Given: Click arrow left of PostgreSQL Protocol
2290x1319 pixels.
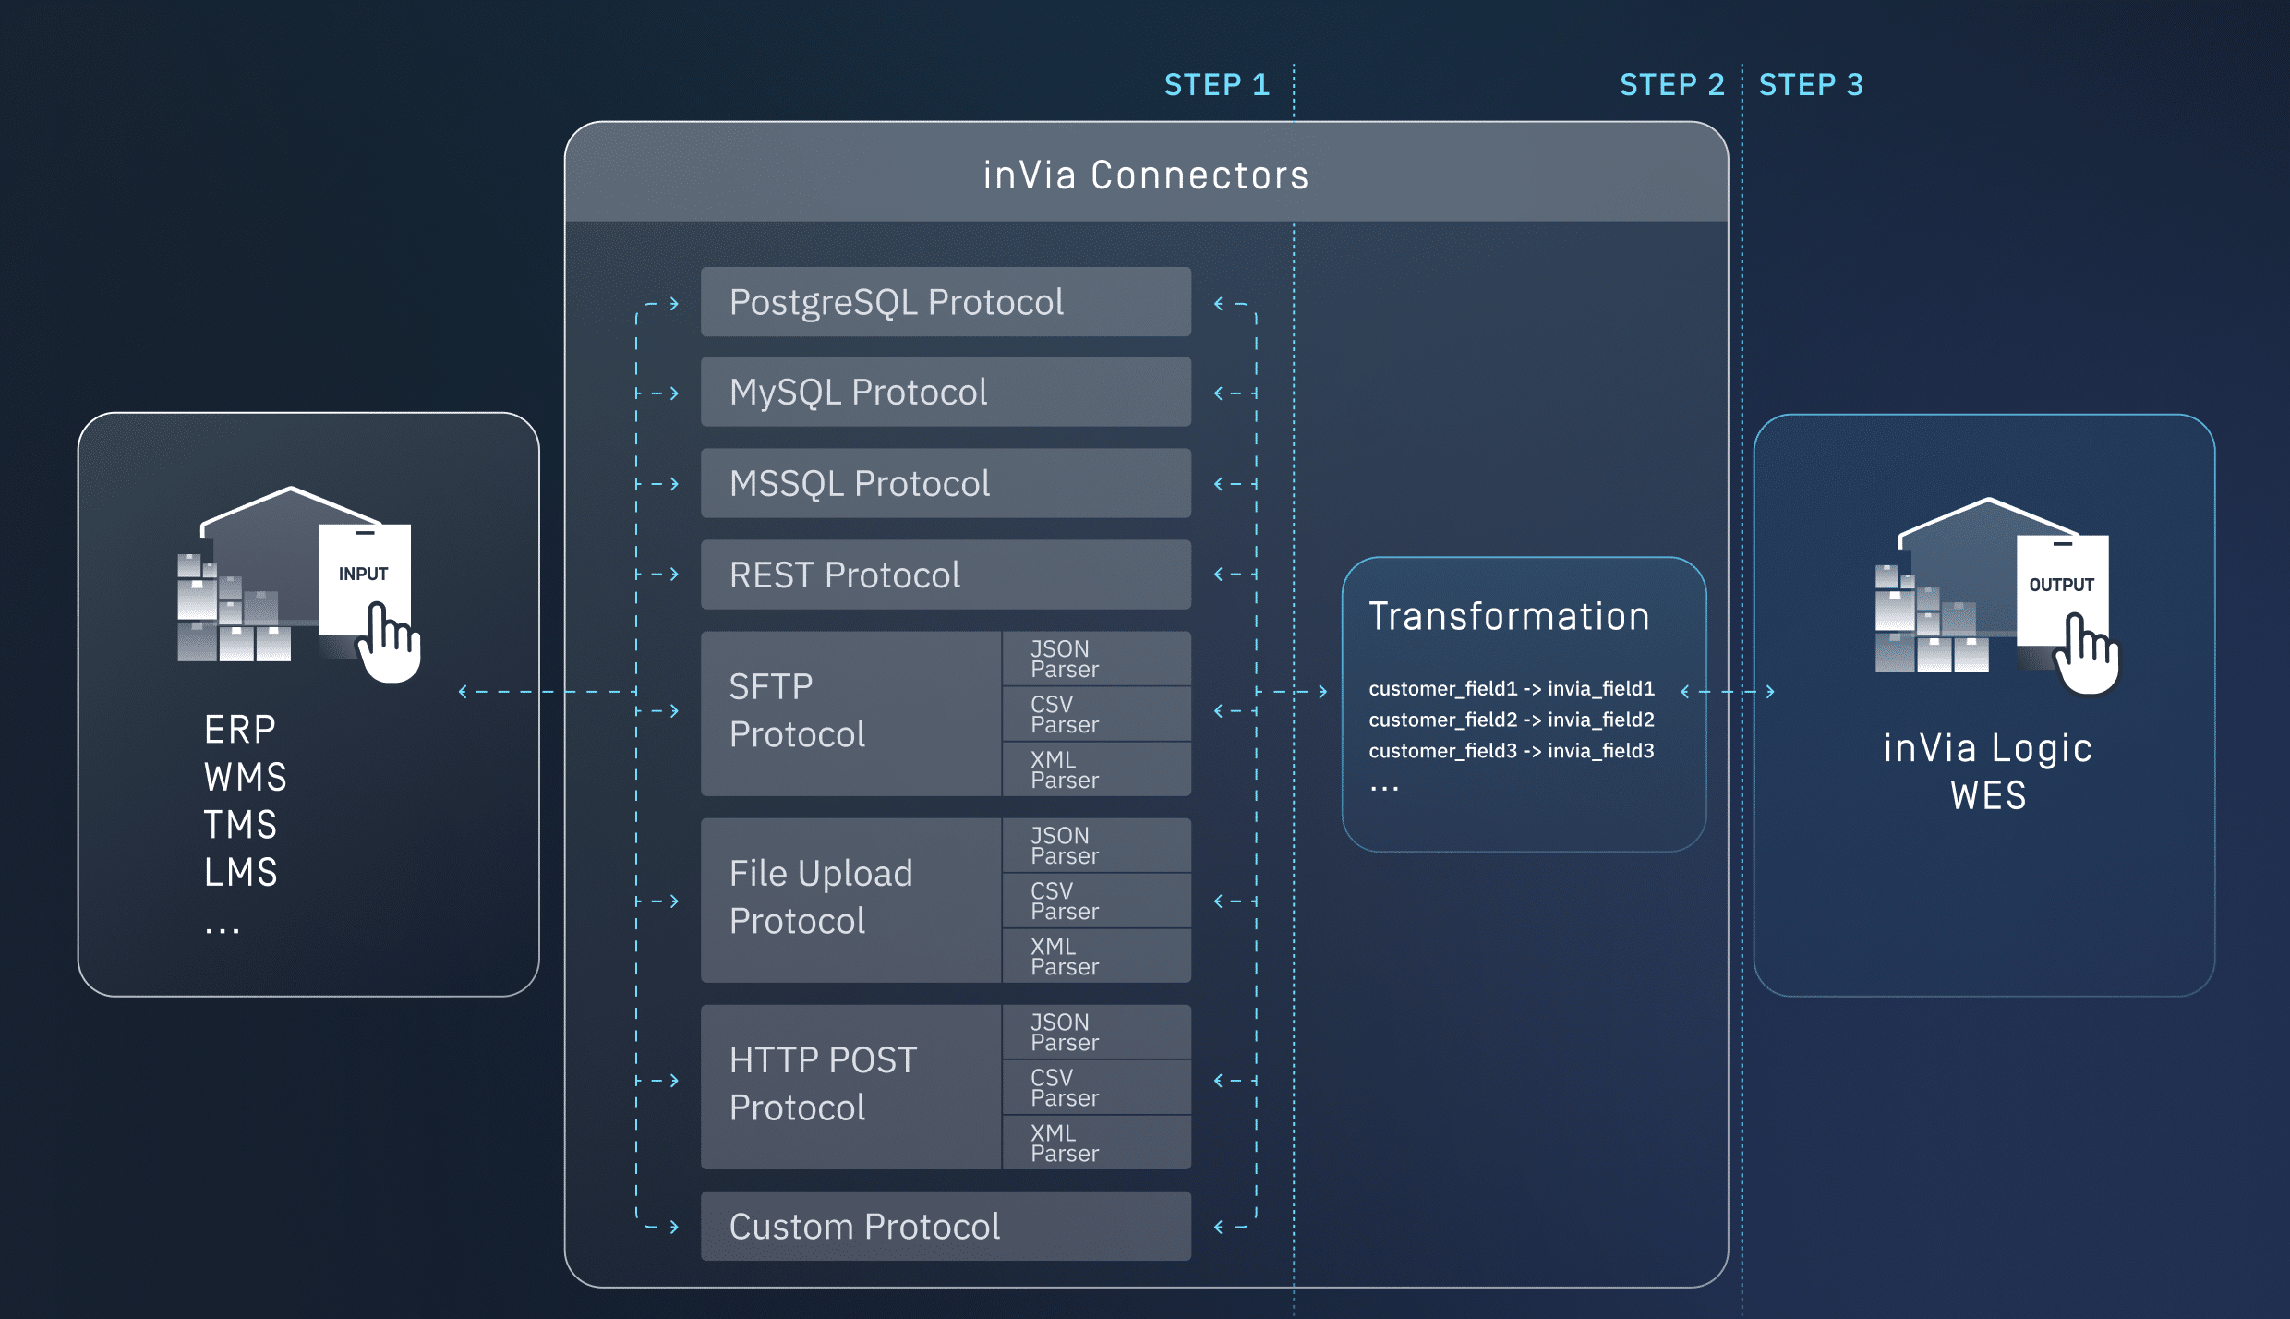Looking at the screenshot, I should [674, 304].
